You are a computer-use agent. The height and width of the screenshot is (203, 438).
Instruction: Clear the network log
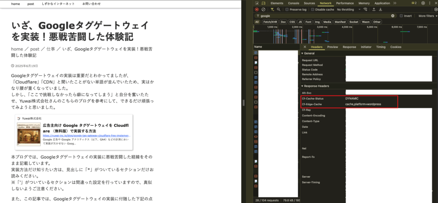[263, 9]
